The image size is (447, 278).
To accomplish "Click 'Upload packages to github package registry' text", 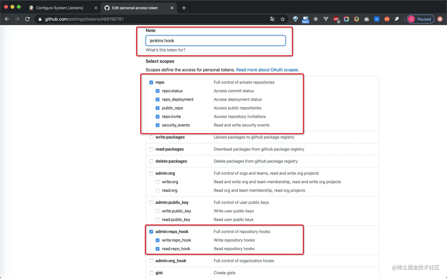I will point(254,137).
